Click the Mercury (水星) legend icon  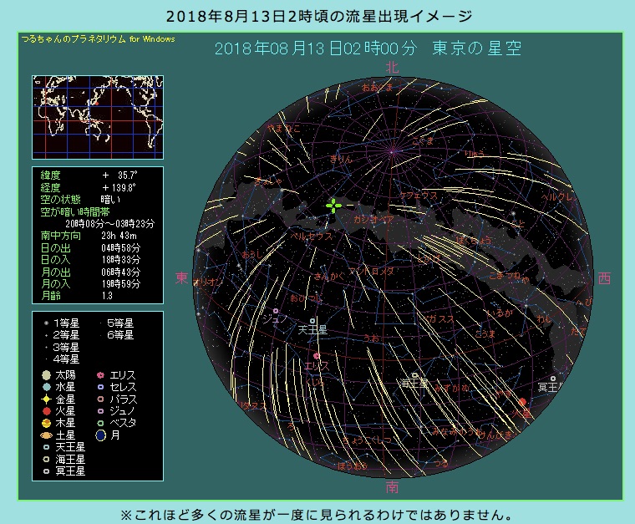(47, 387)
